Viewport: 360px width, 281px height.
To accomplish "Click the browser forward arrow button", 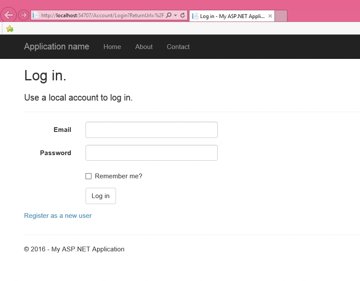I will pos(24,15).
